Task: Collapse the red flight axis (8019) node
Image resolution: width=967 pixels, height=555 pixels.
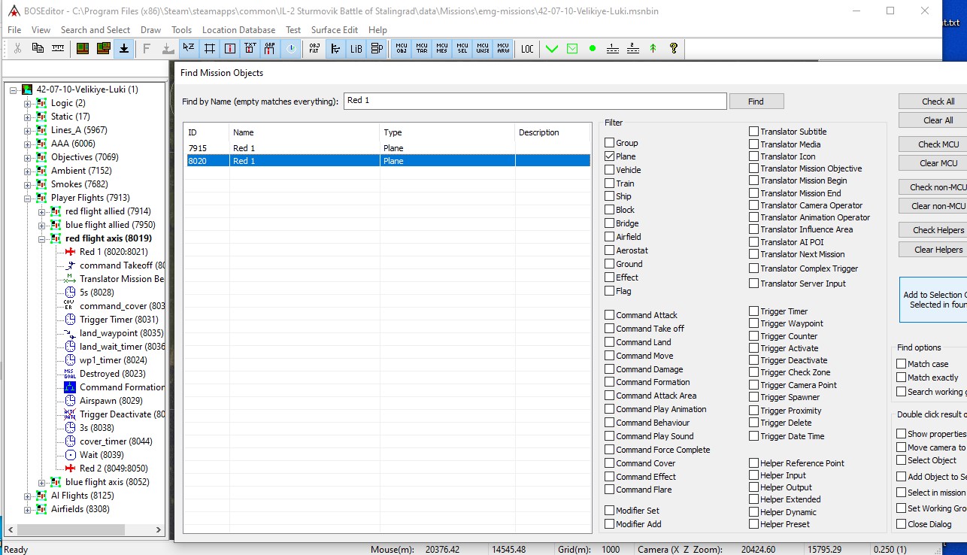Action: (x=42, y=238)
